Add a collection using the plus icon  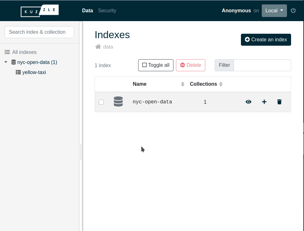(264, 102)
